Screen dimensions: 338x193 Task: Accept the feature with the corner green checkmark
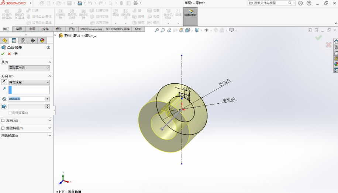coord(318,38)
